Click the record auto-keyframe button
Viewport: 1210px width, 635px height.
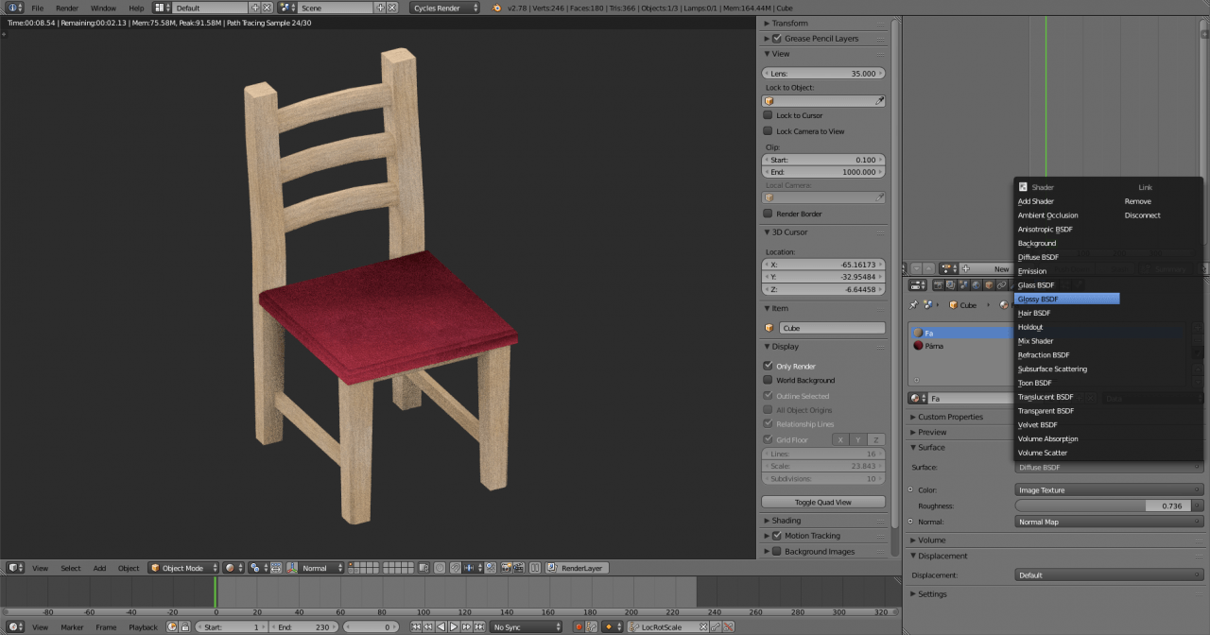(579, 626)
